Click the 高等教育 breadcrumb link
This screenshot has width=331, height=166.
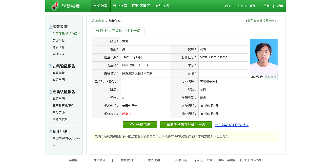coord(98,21)
